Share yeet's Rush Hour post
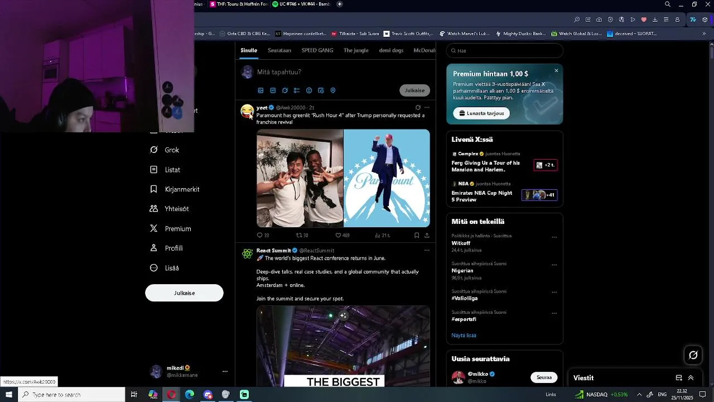 (x=427, y=235)
